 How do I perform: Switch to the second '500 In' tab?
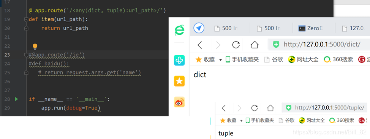point(269,28)
